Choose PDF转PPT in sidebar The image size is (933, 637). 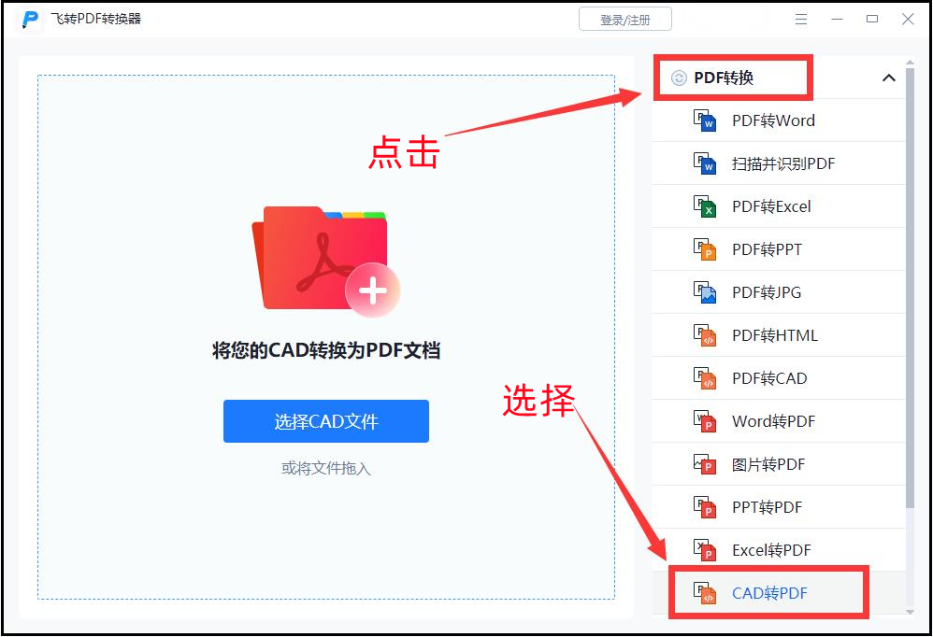point(779,249)
